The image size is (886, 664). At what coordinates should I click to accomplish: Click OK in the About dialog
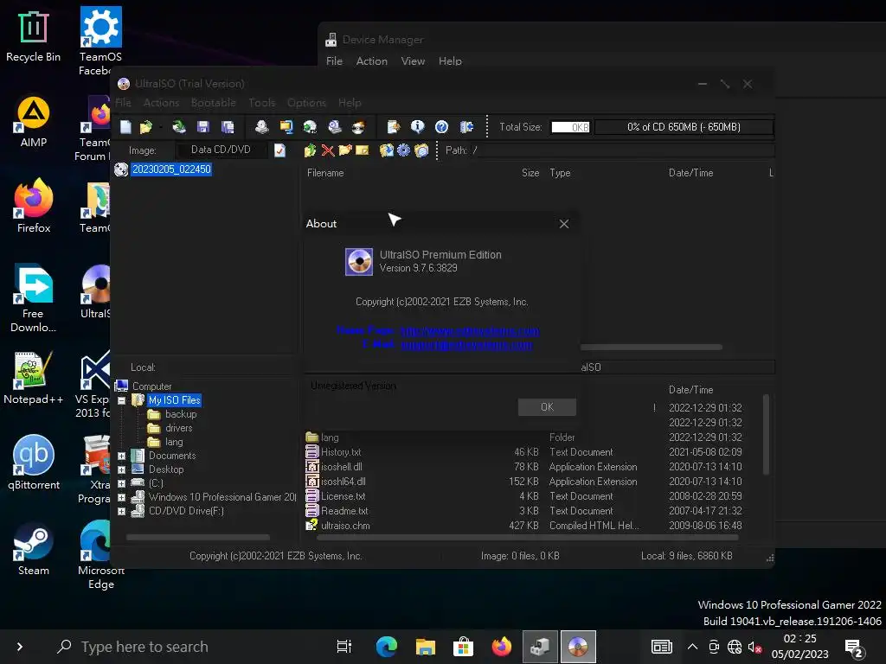[547, 407]
